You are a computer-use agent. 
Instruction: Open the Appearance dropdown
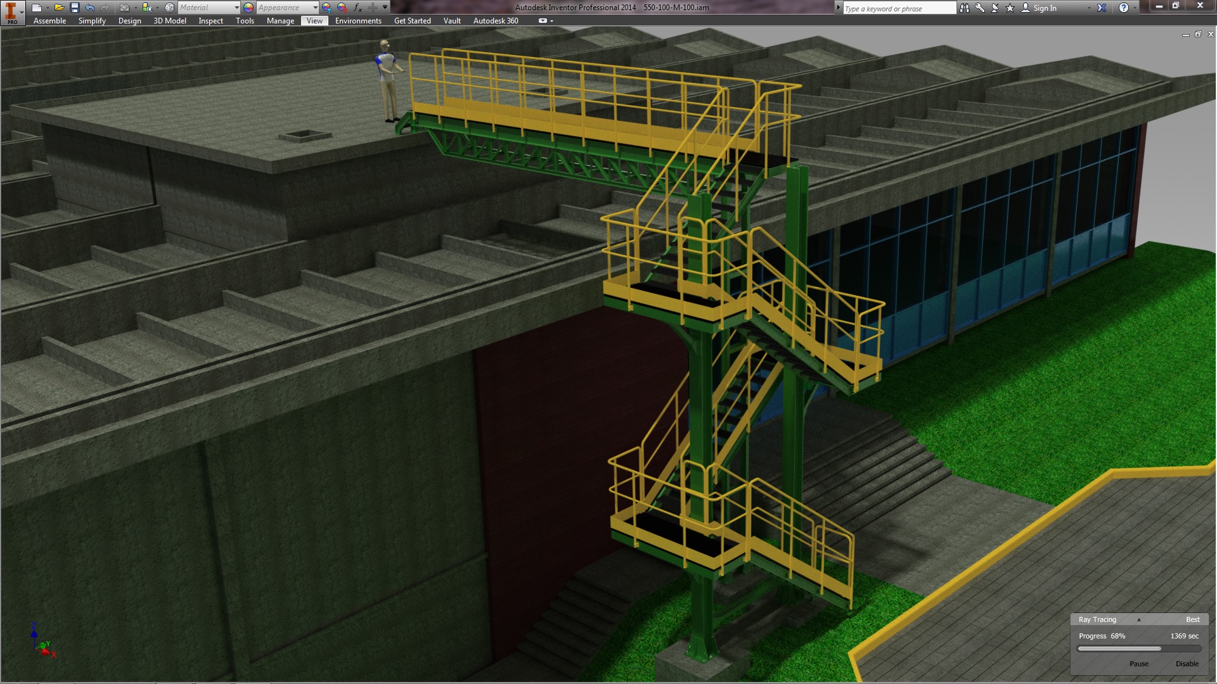point(315,8)
